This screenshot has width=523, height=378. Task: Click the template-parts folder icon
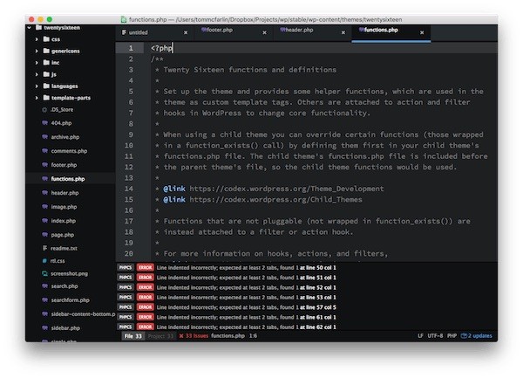[x=46, y=98]
